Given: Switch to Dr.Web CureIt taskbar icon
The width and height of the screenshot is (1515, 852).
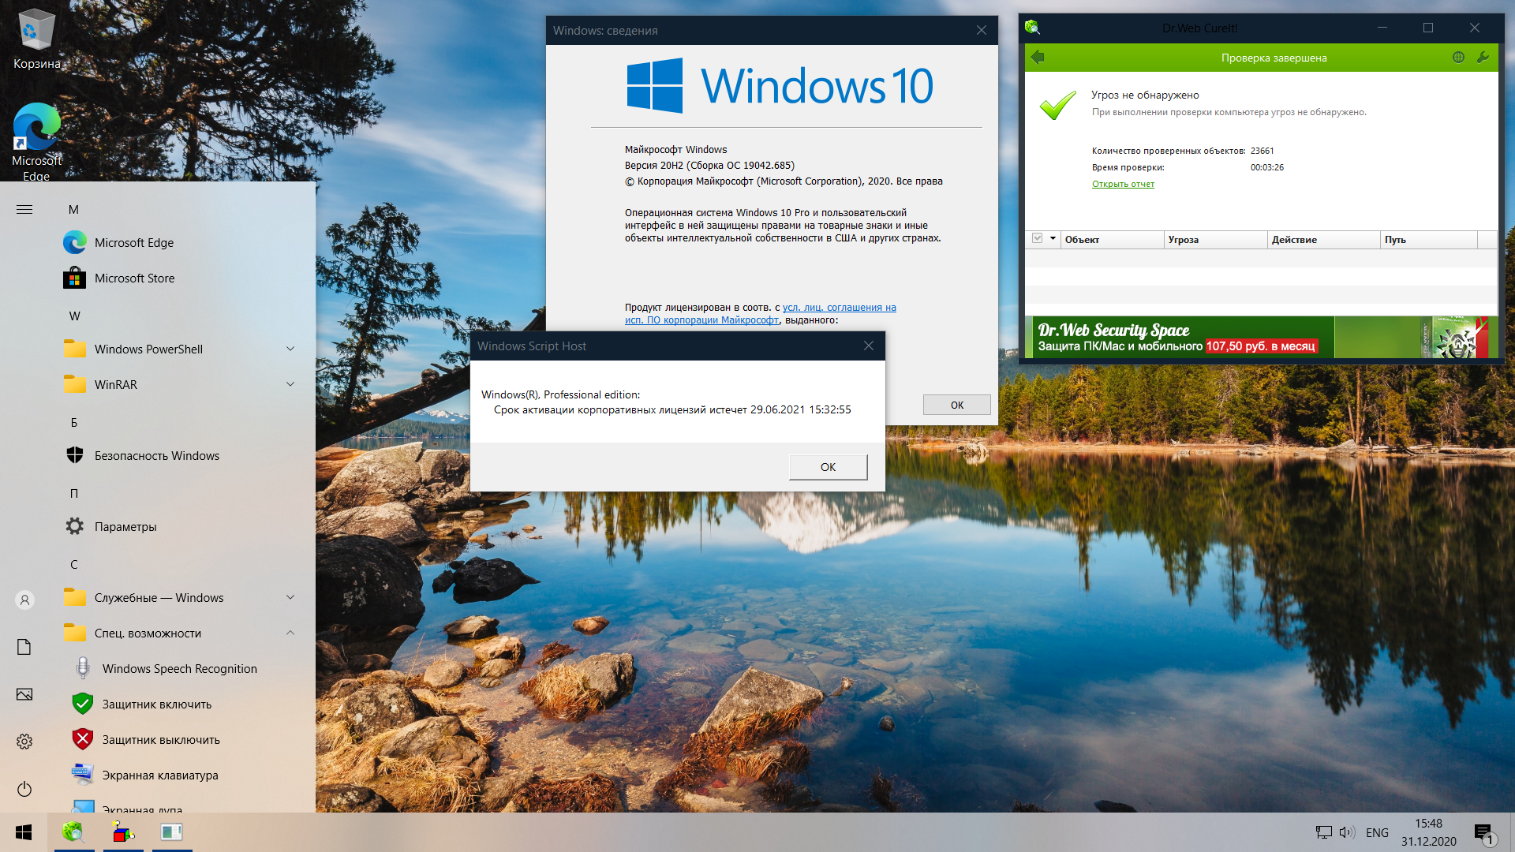Looking at the screenshot, I should point(74,832).
